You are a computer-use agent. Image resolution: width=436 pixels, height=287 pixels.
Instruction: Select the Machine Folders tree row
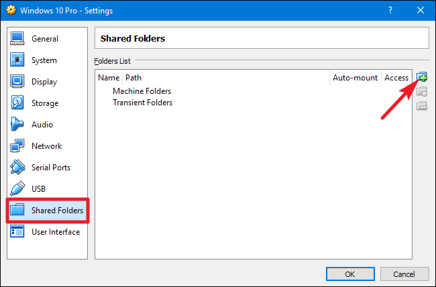click(142, 91)
